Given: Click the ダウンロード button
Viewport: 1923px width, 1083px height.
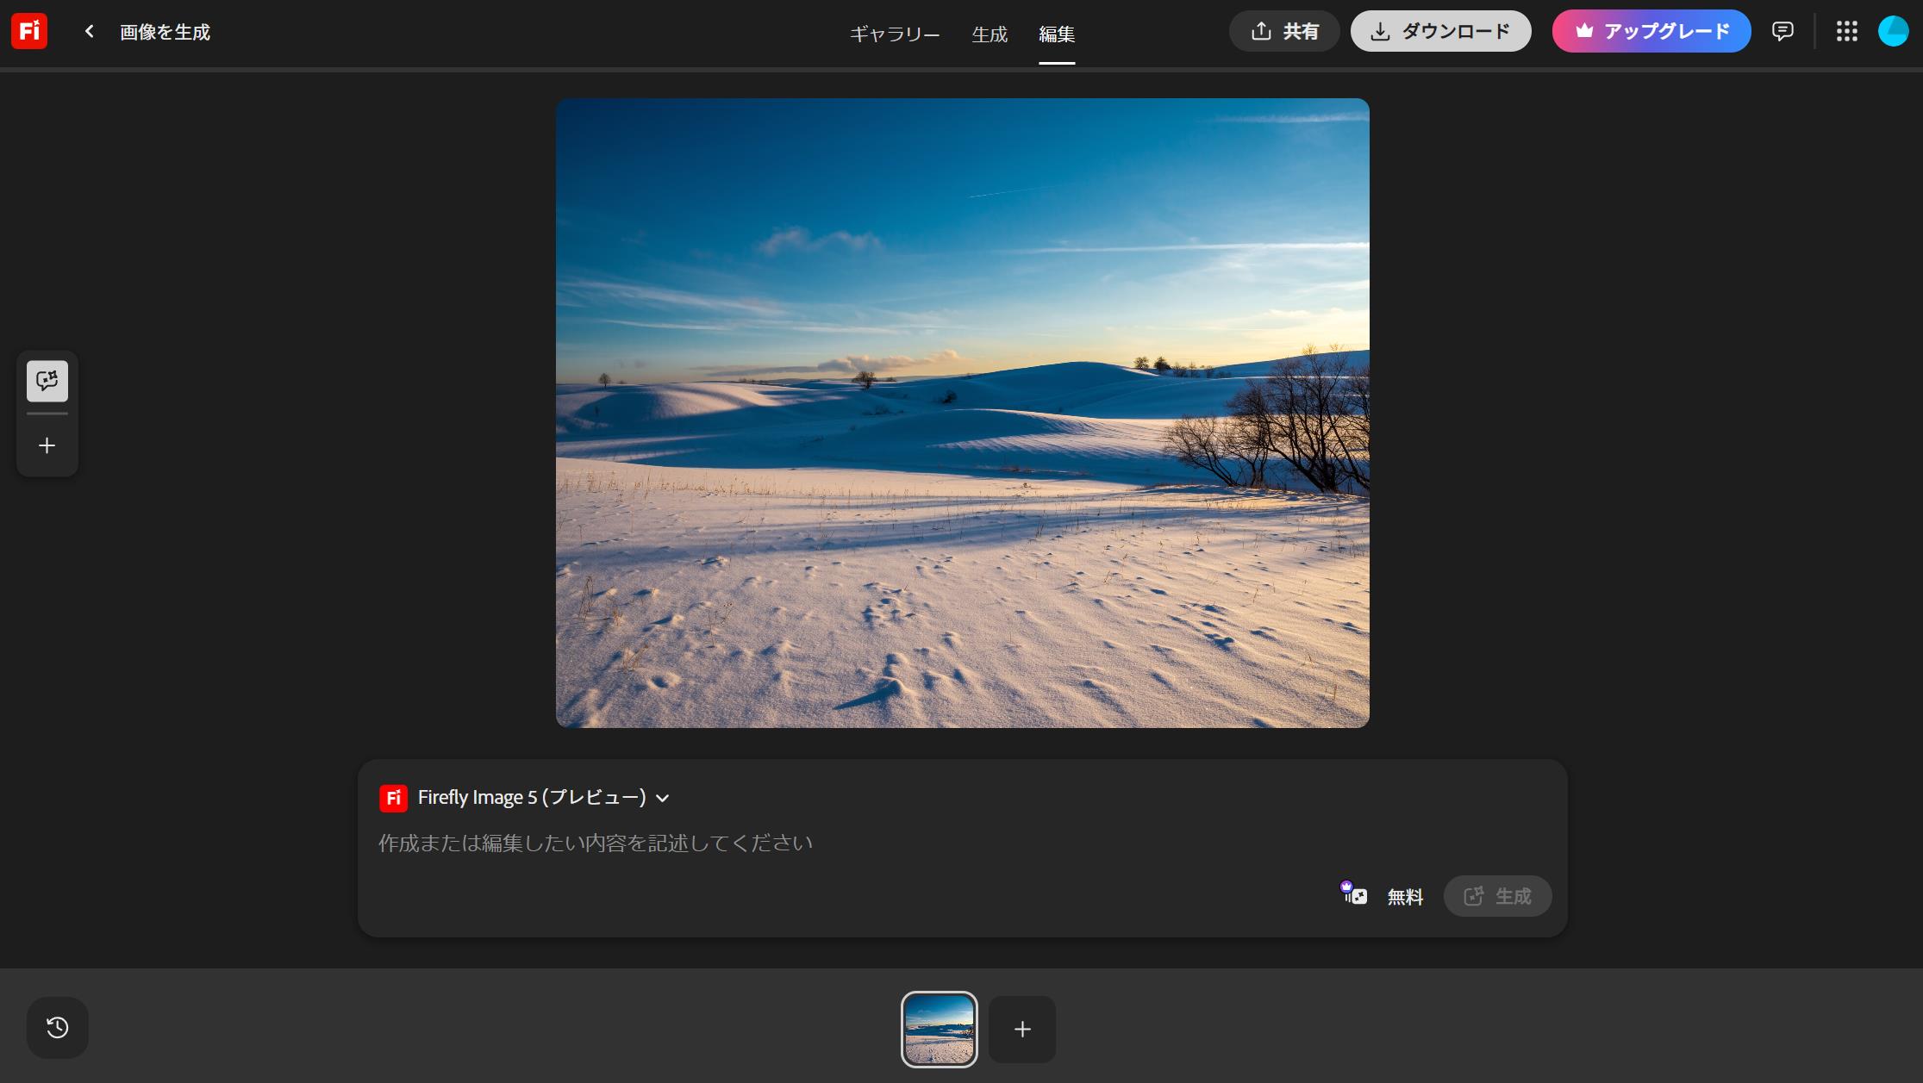Looking at the screenshot, I should (1440, 31).
